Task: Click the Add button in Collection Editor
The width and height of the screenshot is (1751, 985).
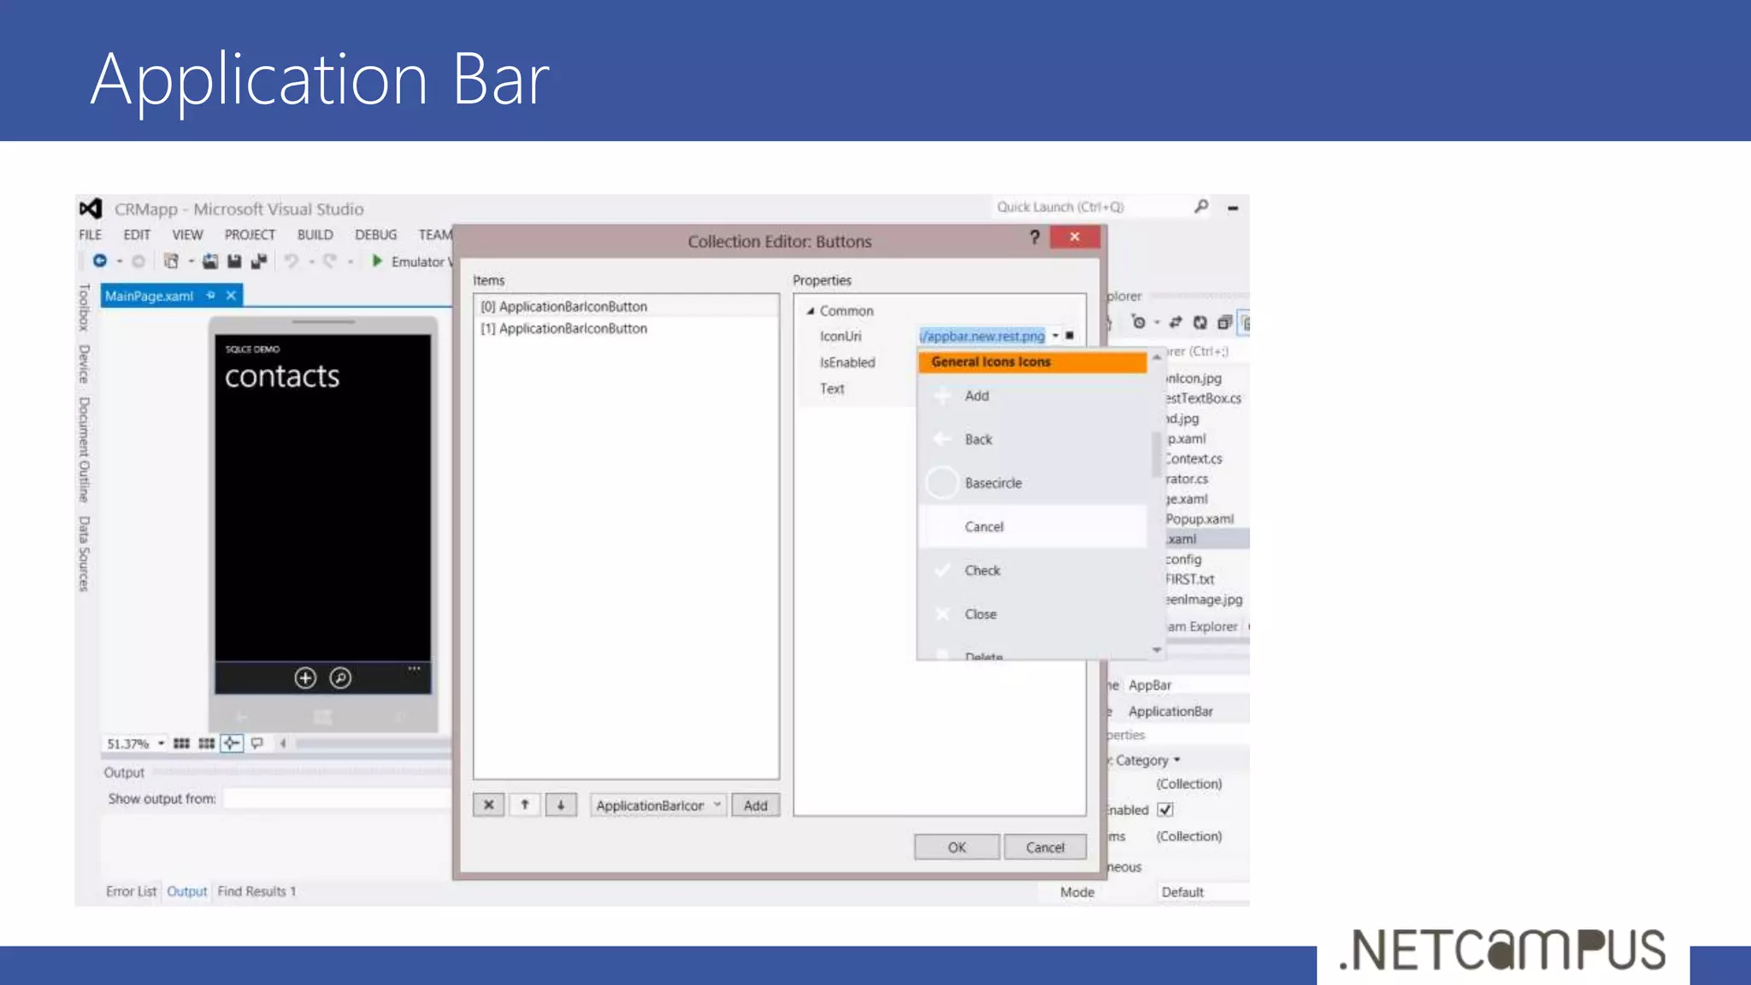Action: [756, 805]
